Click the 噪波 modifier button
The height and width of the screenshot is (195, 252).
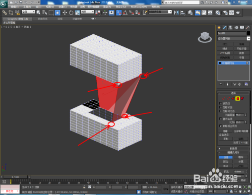[225, 48]
